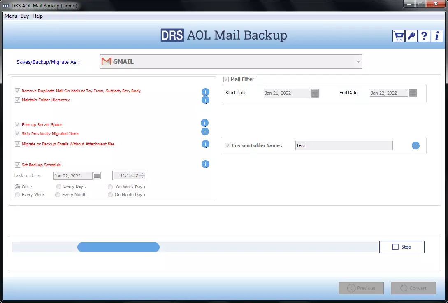Toggle Migrate Emails Without Attachment files checkbox
Screen dimensions: 448x303
click(17, 144)
